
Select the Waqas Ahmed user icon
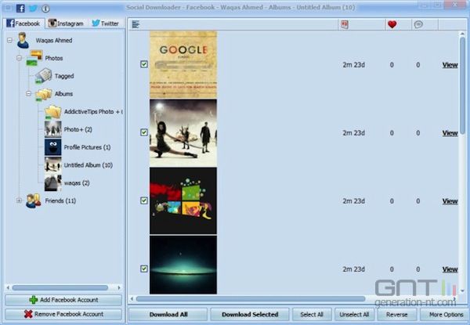point(23,40)
